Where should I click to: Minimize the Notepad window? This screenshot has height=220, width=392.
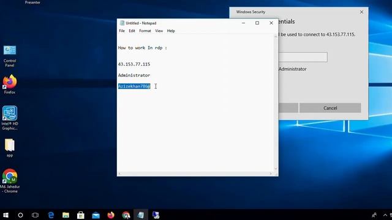point(244,23)
